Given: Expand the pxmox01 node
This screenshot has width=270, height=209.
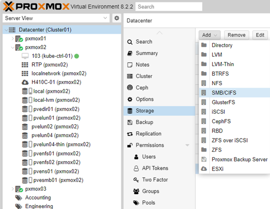Looking at the screenshot, I should click(x=13, y=38).
